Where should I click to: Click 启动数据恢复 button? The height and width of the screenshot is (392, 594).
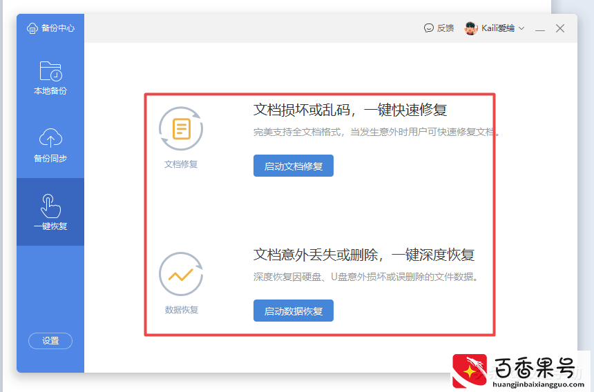294,311
